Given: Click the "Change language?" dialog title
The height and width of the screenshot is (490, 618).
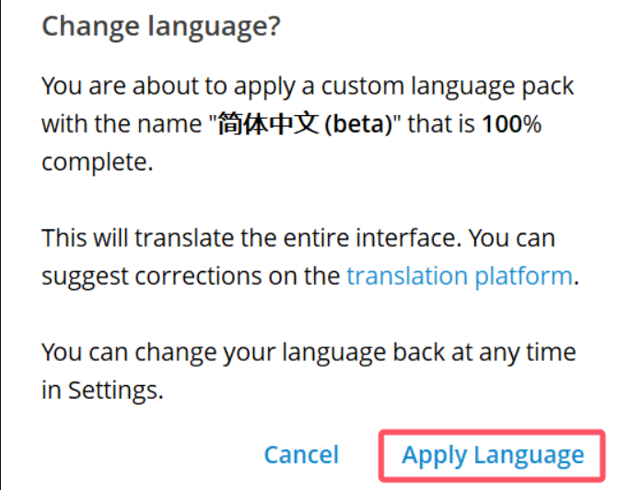Looking at the screenshot, I should (x=161, y=26).
